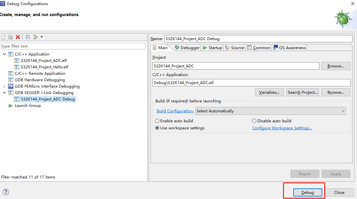The width and height of the screenshot is (357, 199).
Task: Click the Debug button
Action: (307, 192)
